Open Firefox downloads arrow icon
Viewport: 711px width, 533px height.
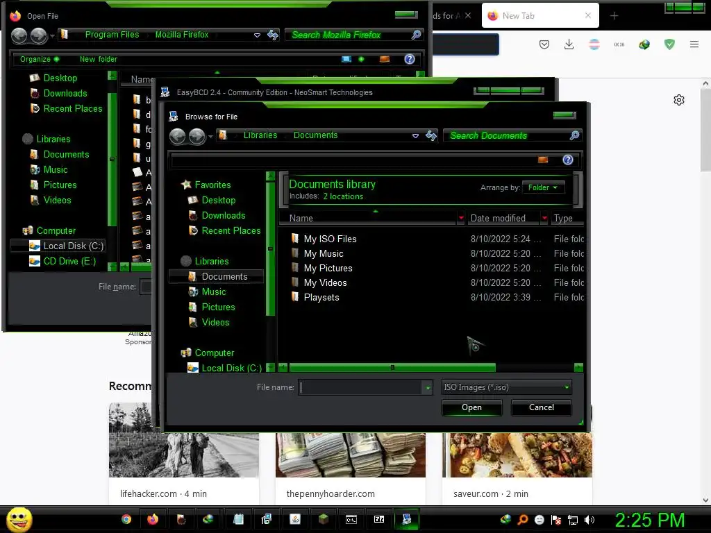coord(569,44)
